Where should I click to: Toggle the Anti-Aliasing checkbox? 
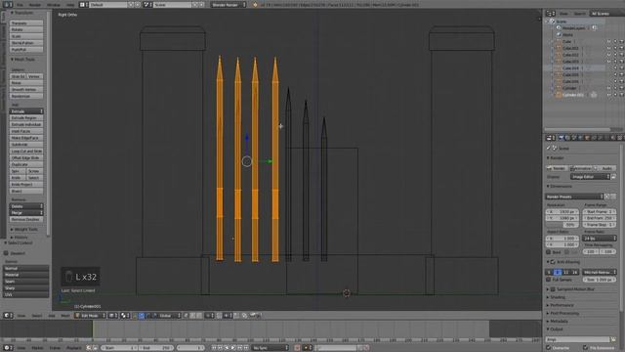tap(553, 262)
